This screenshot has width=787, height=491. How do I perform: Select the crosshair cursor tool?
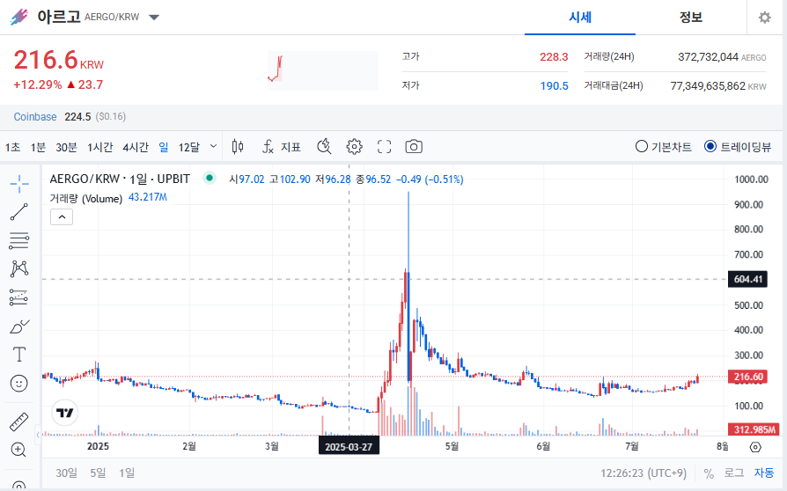click(x=19, y=184)
